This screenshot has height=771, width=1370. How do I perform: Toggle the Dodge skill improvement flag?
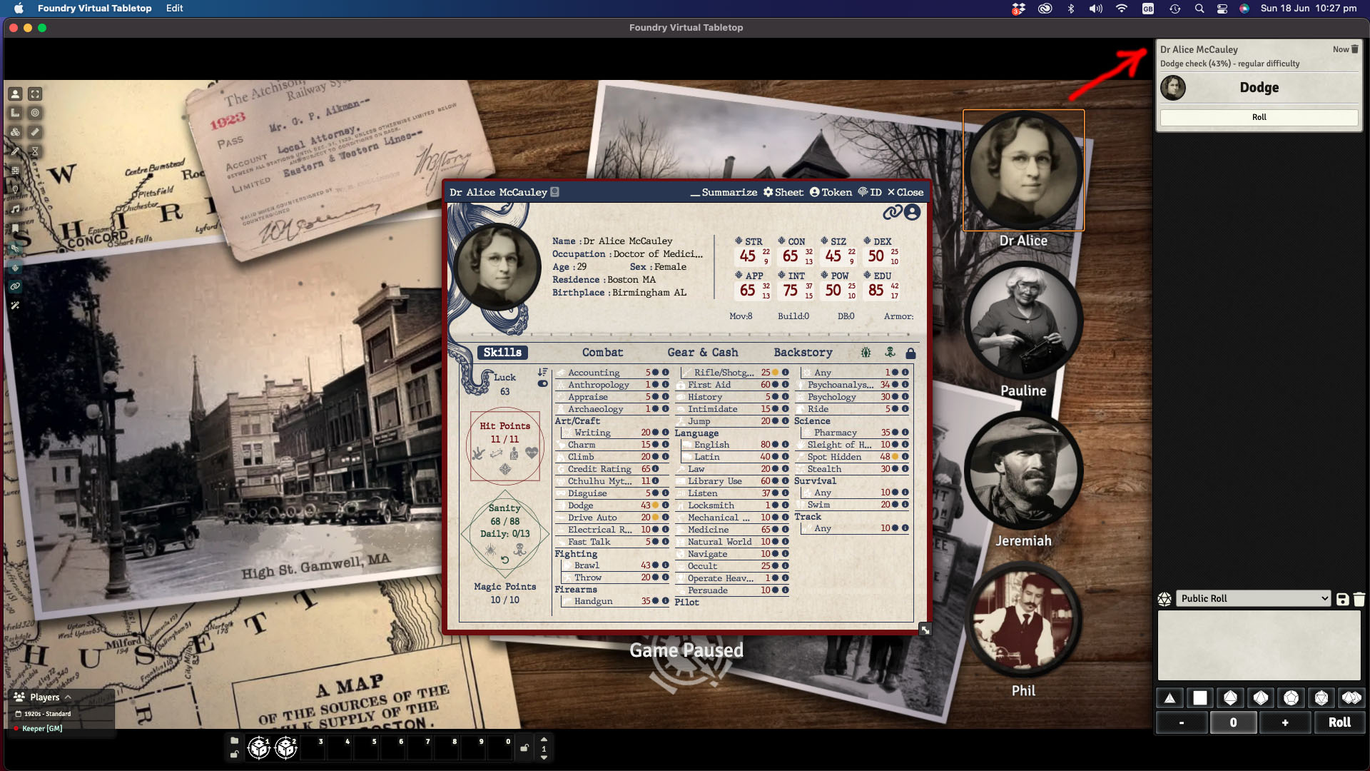[x=655, y=505]
